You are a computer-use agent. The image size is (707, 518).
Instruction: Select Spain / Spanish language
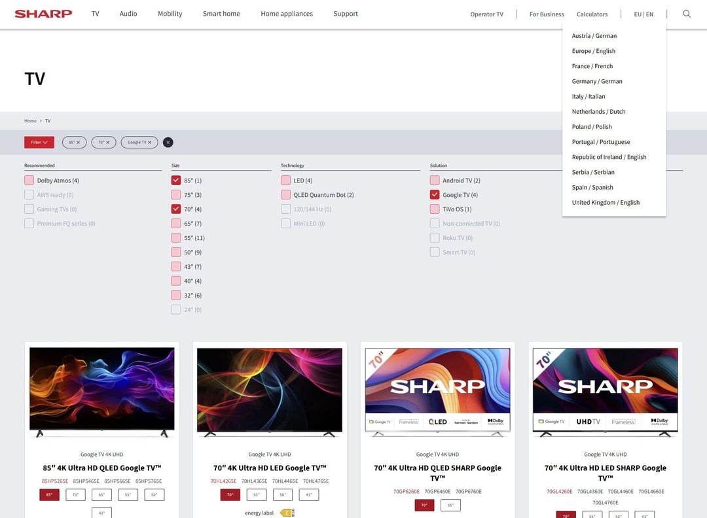point(592,187)
